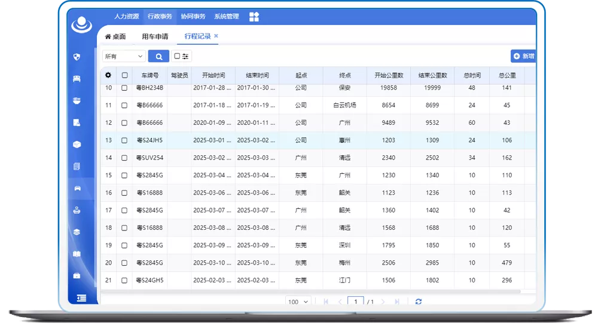Open the 100 page-size dropdown
The image size is (598, 326).
pos(298,302)
